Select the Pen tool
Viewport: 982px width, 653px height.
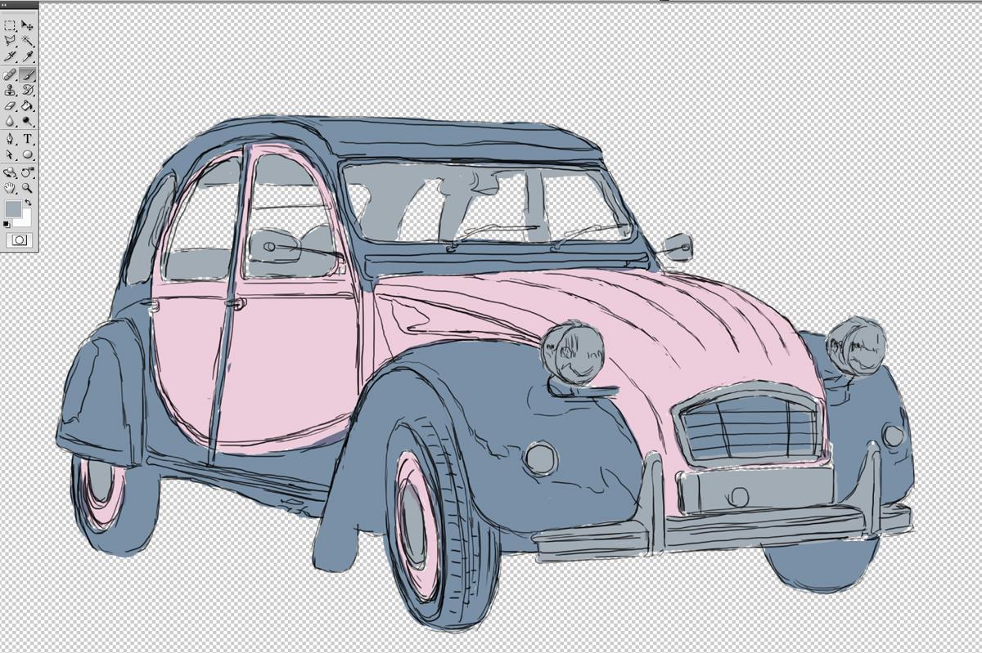(10, 140)
